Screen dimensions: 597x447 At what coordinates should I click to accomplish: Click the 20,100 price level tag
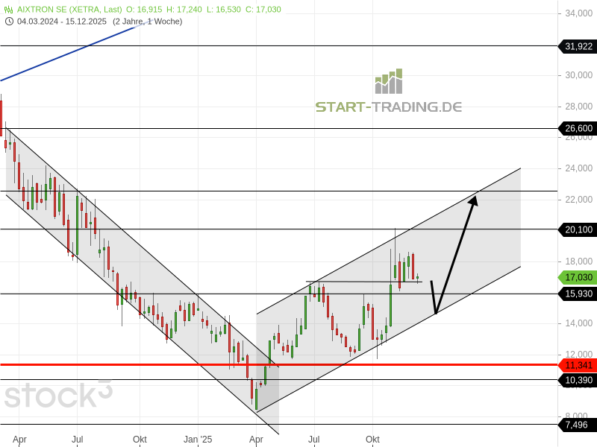point(577,229)
